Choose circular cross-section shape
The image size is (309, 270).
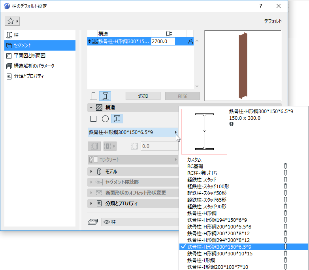click(105, 119)
